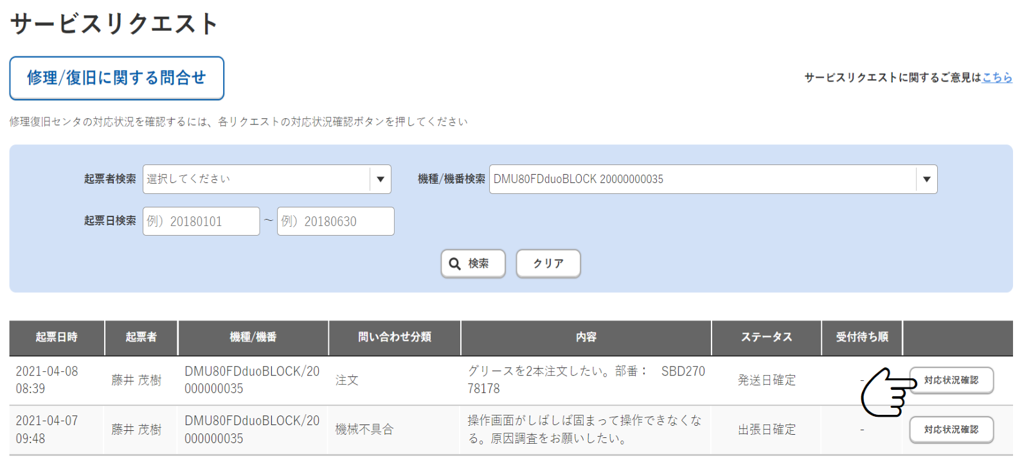Click machine number cell in the 機械不具合 row

coord(252,430)
